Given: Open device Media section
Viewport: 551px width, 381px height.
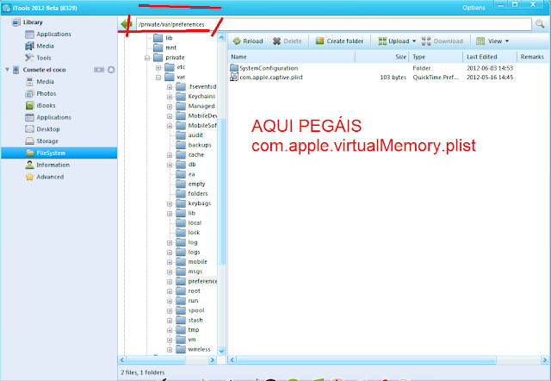Looking at the screenshot, I should tap(40, 82).
